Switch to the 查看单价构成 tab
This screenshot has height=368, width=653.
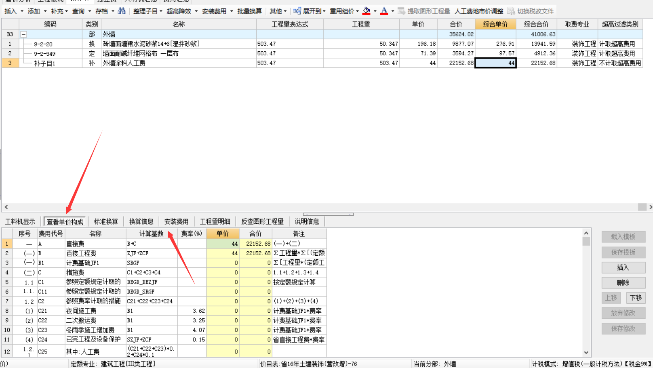coord(65,221)
